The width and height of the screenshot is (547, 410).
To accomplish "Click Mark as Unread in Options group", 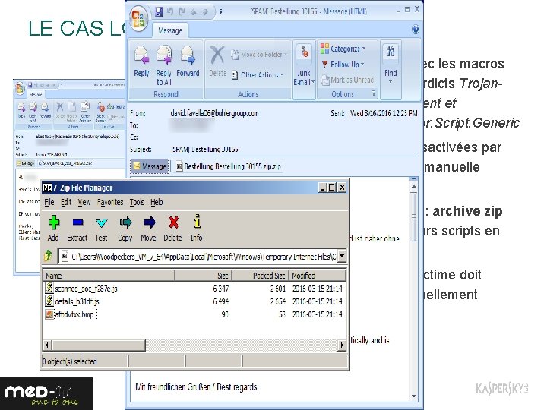I will click(347, 80).
